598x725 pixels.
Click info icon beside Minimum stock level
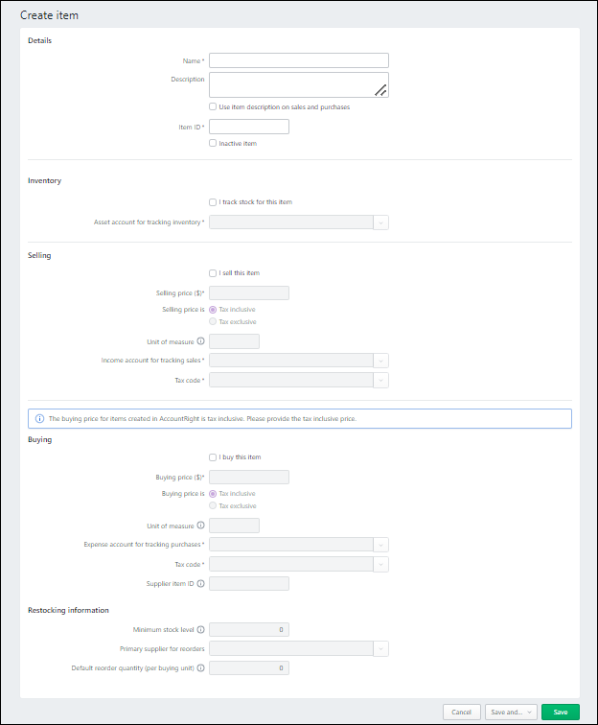click(x=201, y=630)
